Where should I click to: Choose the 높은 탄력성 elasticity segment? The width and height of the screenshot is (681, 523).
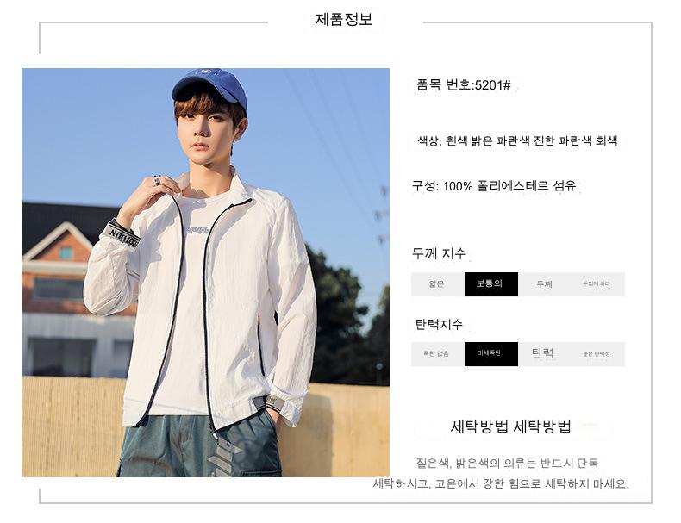coord(598,354)
